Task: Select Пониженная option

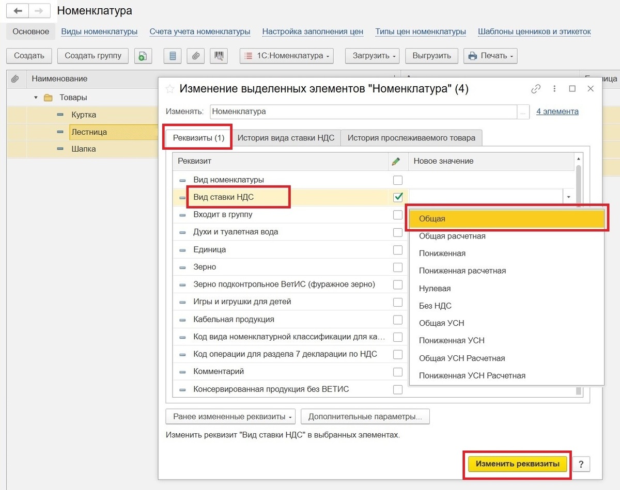Action: pyautogui.click(x=506, y=254)
